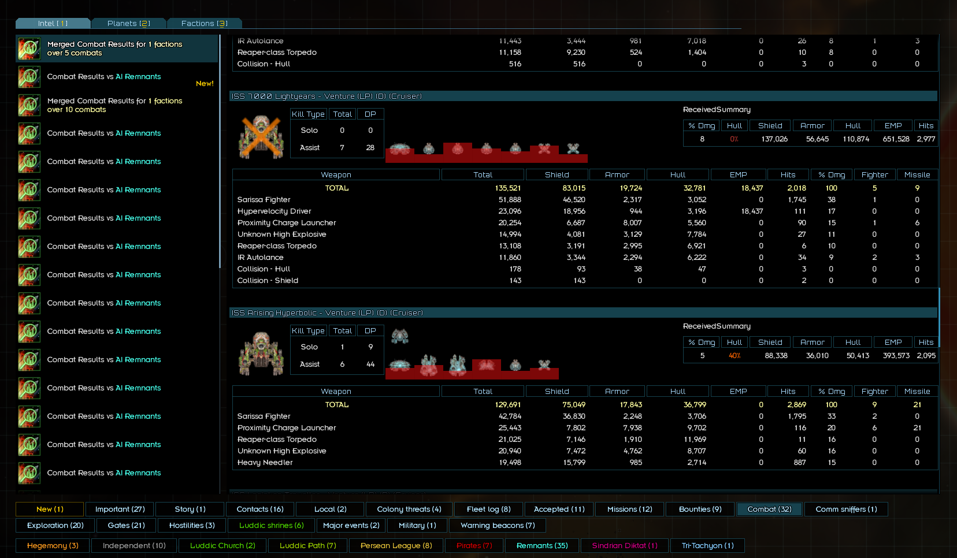
Task: Toggle Luddic shrines (6) filter
Action: click(271, 525)
